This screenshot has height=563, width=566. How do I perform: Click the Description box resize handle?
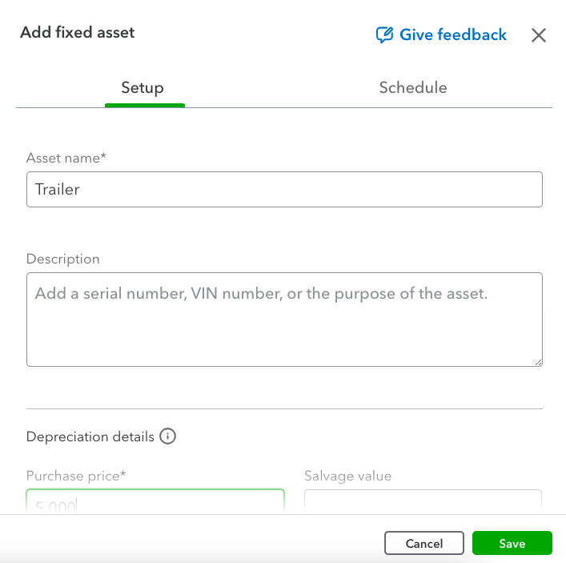pyautogui.click(x=538, y=362)
